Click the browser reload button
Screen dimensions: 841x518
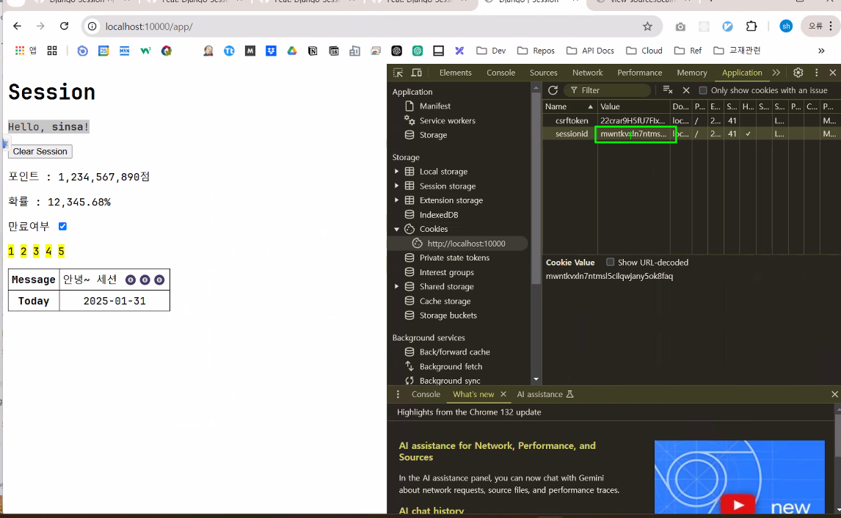pyautogui.click(x=65, y=26)
